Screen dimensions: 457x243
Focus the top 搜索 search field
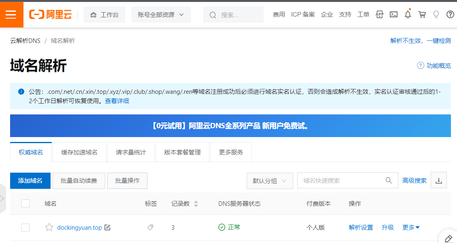233,15
